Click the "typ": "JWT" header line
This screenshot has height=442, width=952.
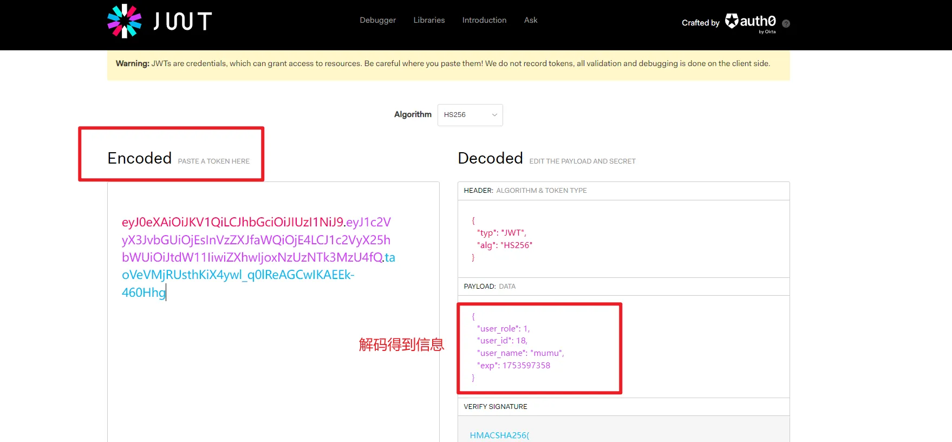point(501,233)
